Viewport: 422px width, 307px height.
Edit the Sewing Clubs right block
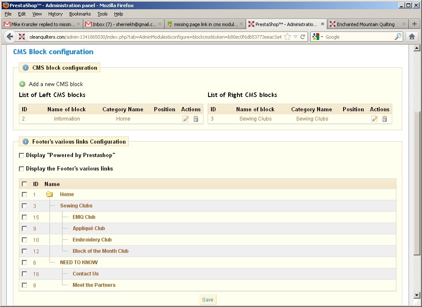coord(374,119)
